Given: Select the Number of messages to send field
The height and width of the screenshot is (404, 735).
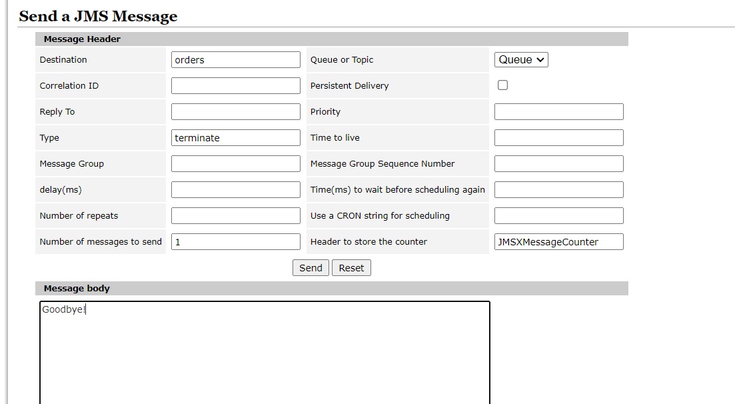Looking at the screenshot, I should (235, 241).
